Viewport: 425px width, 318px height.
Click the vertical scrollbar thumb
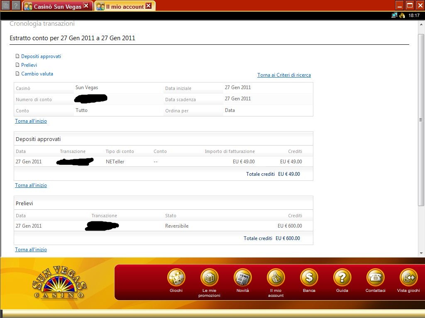click(421, 120)
